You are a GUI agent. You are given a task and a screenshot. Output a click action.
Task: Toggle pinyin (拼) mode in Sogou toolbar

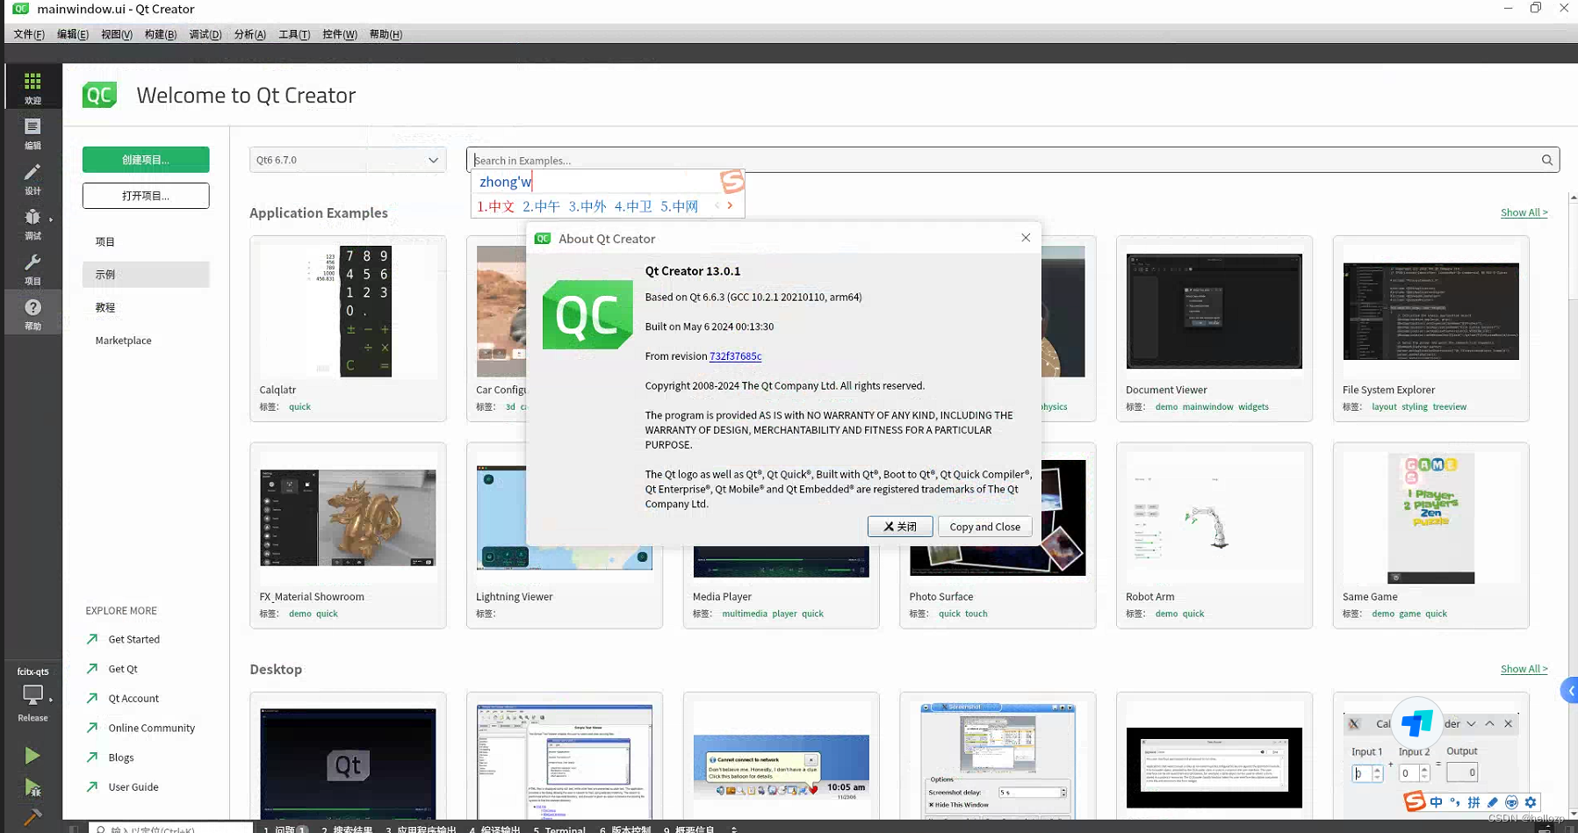(x=1474, y=802)
